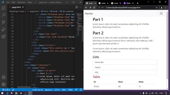170x95 pixels.
Task: Switch to the page.html editor tab
Action: [16, 7]
